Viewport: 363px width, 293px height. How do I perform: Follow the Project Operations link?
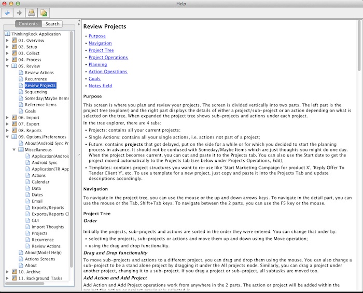[x=108, y=57]
